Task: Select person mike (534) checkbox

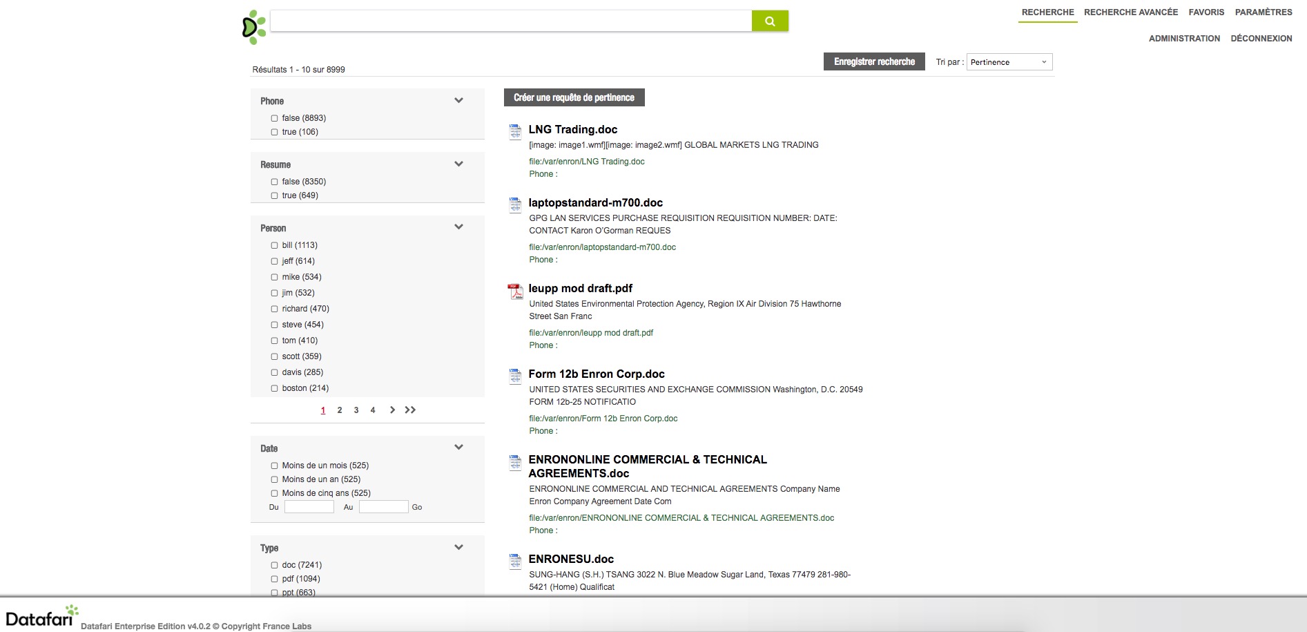Action: click(x=274, y=277)
